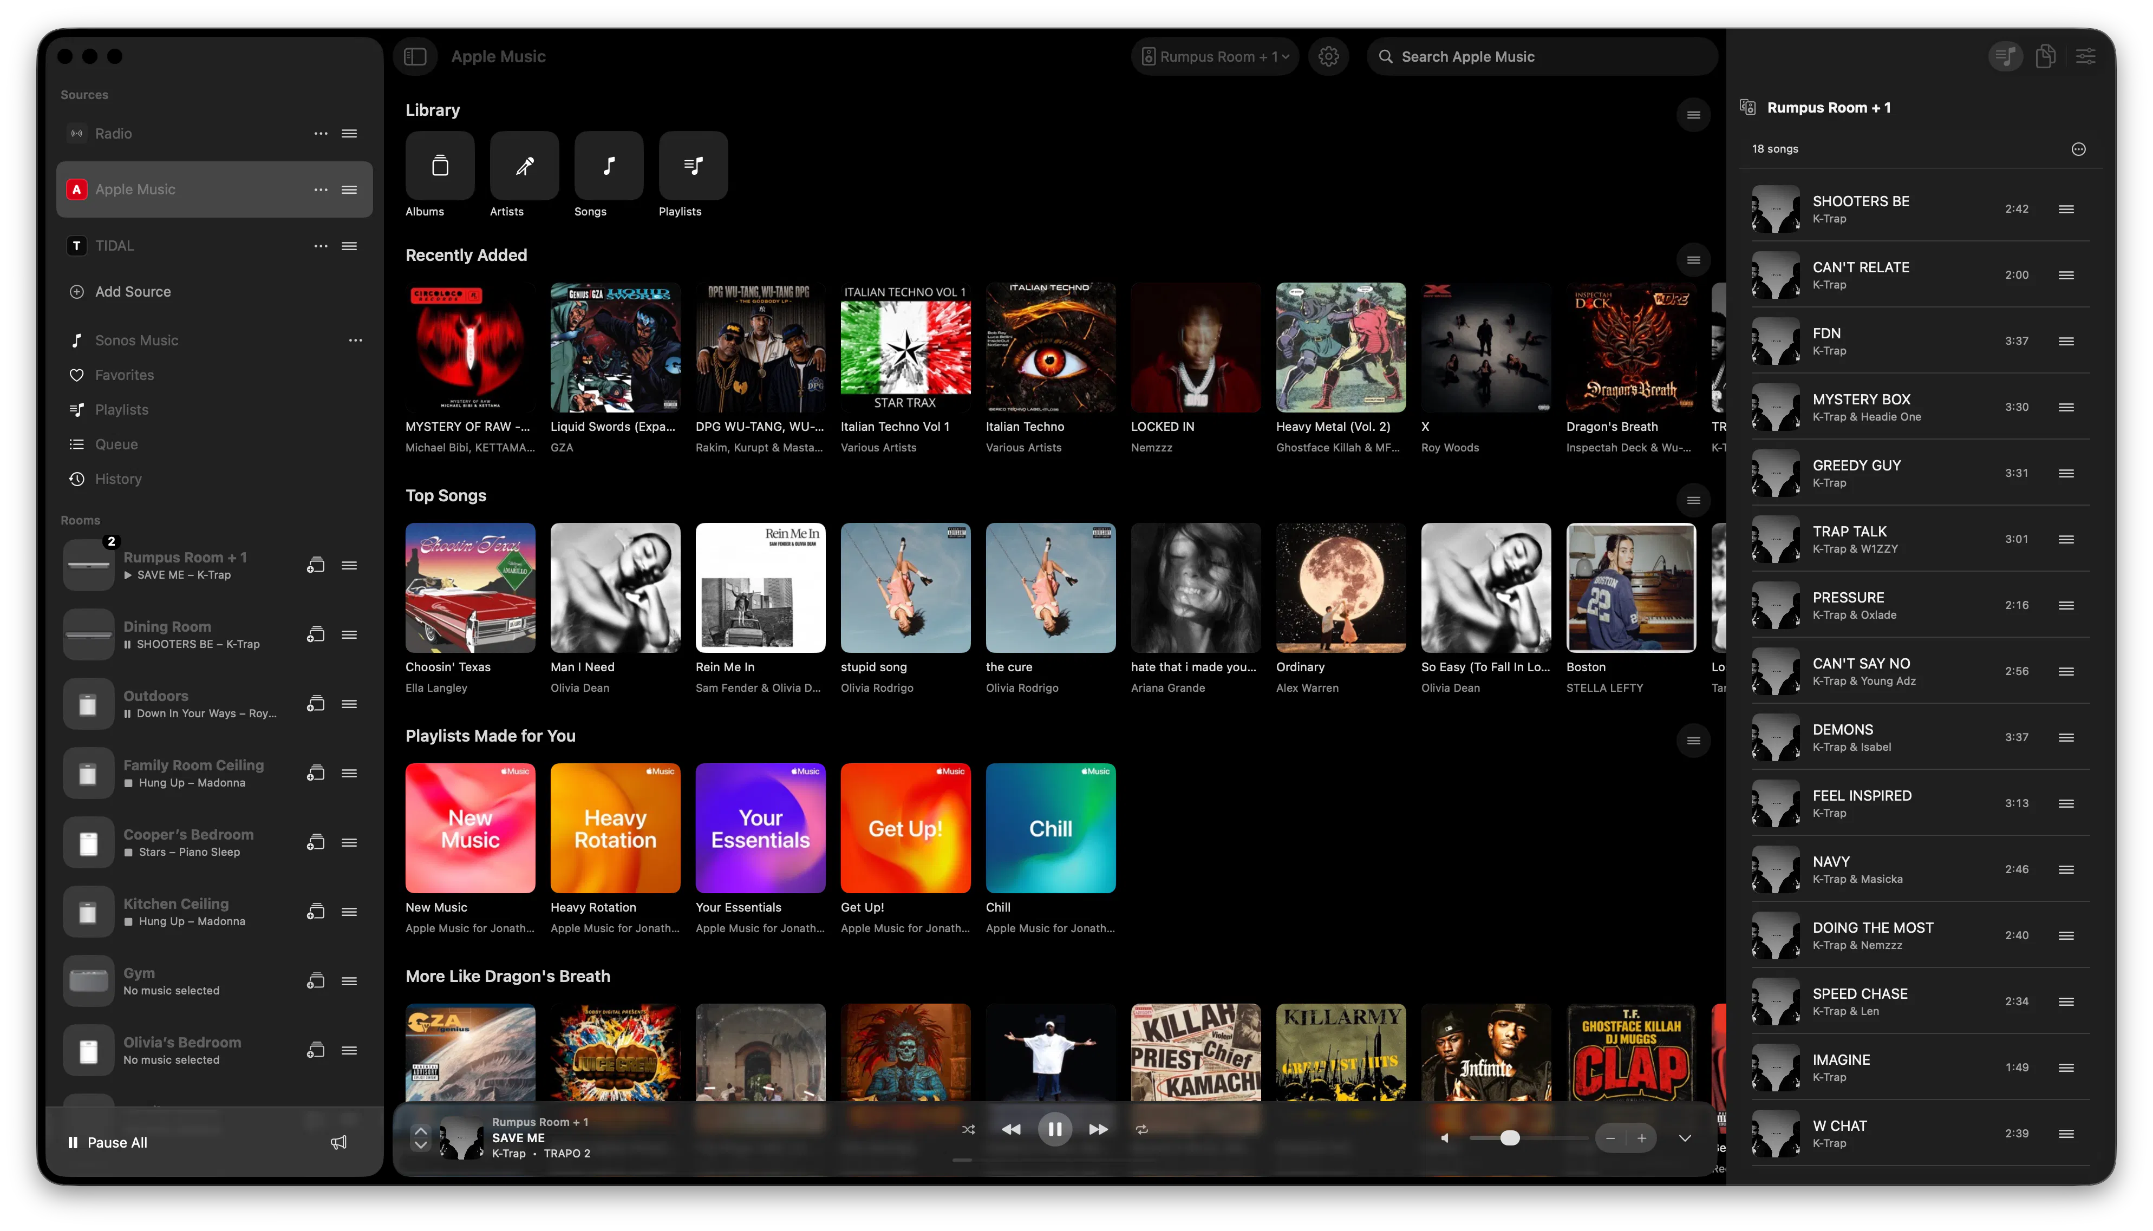Select the Family Room Ceiling room
The image size is (2153, 1231).
(x=214, y=772)
